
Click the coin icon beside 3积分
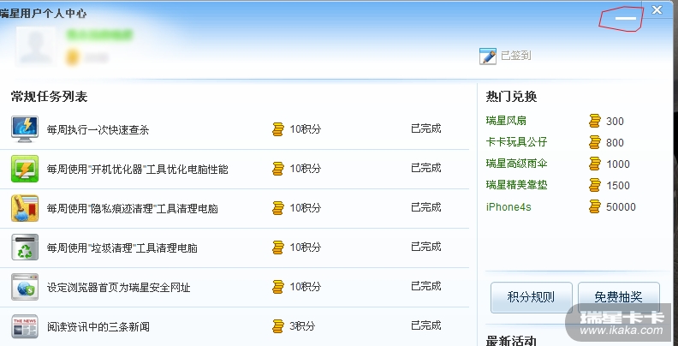click(278, 326)
